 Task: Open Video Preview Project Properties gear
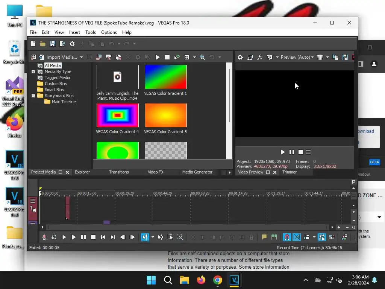pyautogui.click(x=240, y=57)
